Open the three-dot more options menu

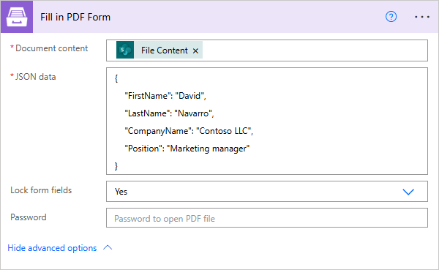tap(422, 17)
